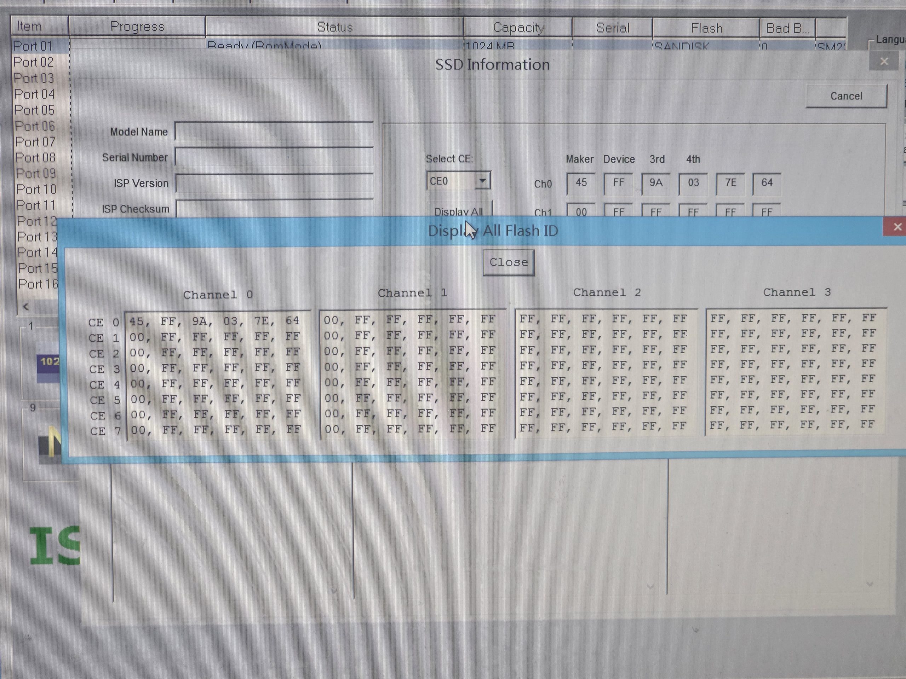Click the Progress column header
This screenshot has width=906, height=679.
(137, 27)
